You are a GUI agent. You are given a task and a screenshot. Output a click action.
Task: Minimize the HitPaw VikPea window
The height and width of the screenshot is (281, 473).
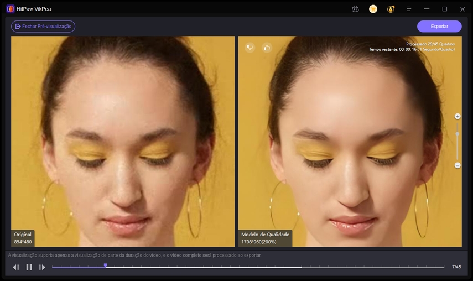tap(427, 9)
